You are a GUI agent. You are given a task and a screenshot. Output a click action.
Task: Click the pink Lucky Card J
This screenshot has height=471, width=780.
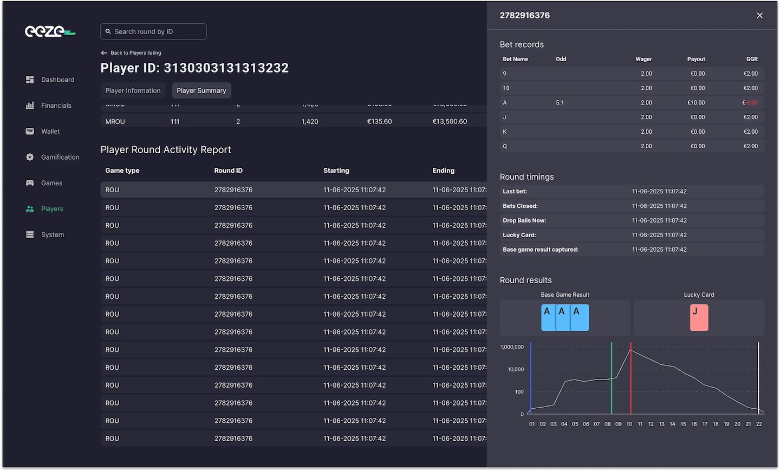[x=699, y=318]
